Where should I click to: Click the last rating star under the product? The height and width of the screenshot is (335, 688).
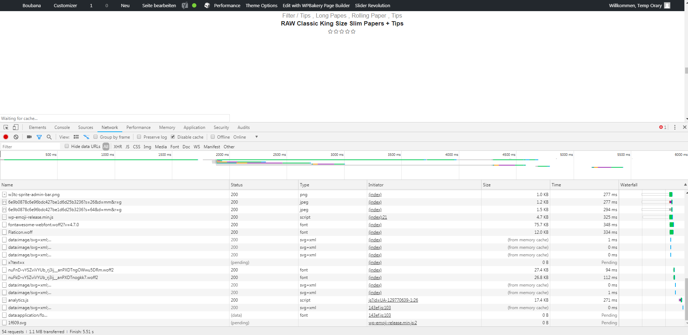pyautogui.click(x=353, y=32)
